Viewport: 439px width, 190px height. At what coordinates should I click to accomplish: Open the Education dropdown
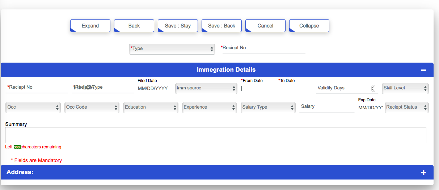point(151,107)
